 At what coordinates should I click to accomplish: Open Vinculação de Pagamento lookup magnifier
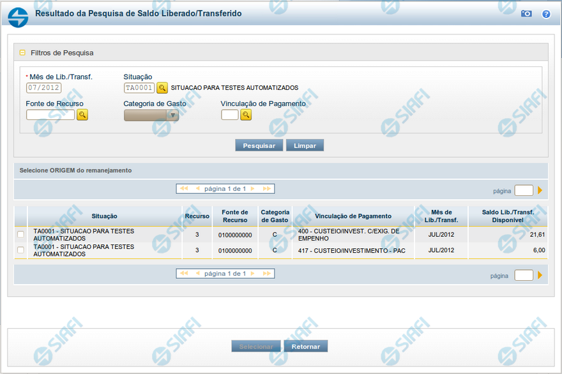click(246, 115)
